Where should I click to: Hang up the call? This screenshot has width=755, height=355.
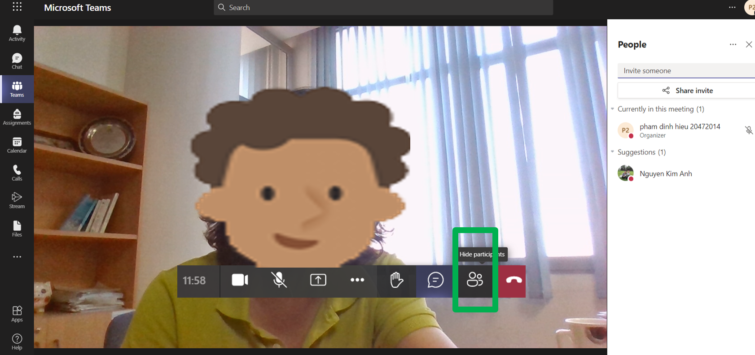(514, 280)
